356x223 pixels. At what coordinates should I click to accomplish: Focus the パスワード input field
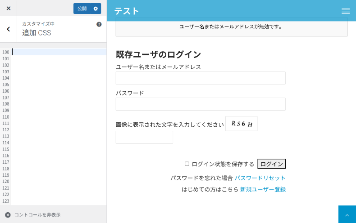[201, 104]
